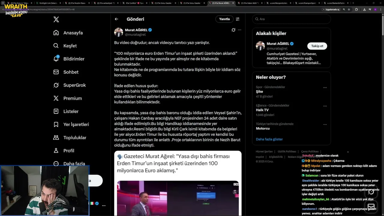
Task: Open the tab search dropdown arrow
Action: pyautogui.click(x=3, y=3)
